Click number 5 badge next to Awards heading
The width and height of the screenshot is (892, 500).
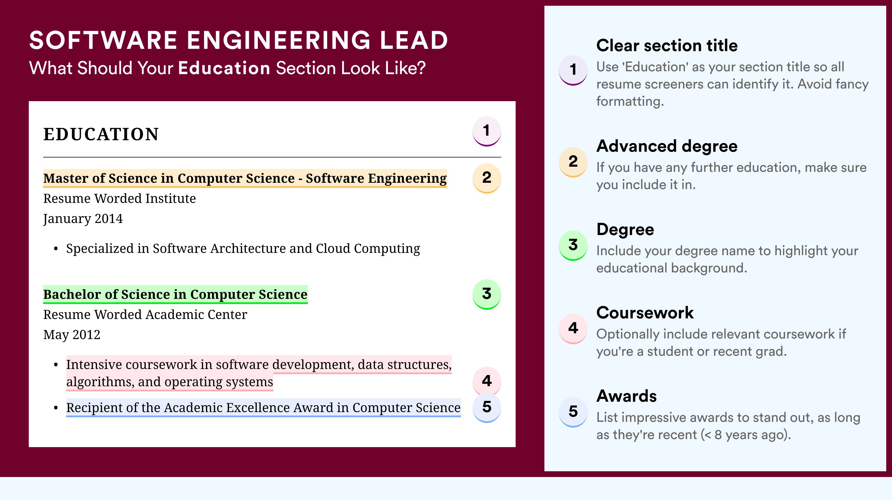[573, 412]
